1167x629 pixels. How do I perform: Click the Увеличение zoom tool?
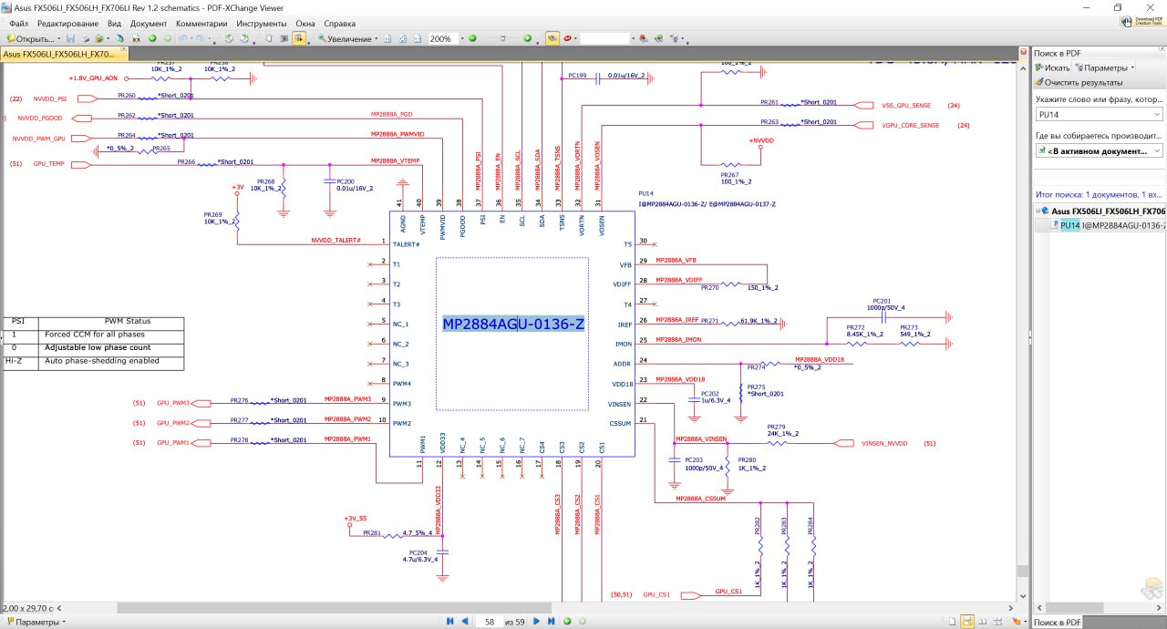(345, 39)
